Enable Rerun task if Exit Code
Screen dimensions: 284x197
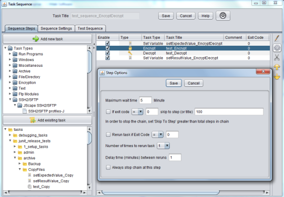click(108, 134)
